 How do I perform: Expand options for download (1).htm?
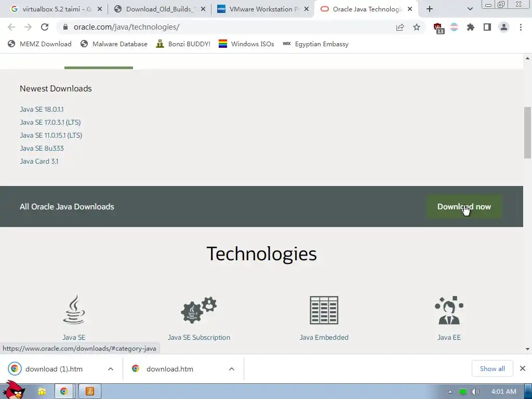pyautogui.click(x=111, y=369)
